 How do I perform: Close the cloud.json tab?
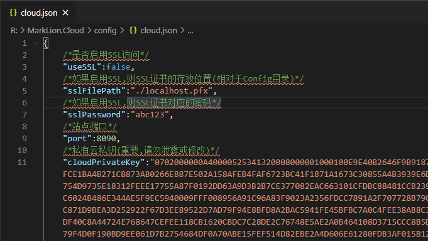[x=65, y=13]
